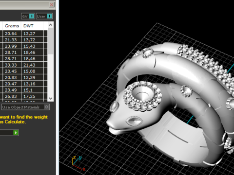Select the 20.83 grams cell
Screen dimensions: 234x175
coord(12,78)
